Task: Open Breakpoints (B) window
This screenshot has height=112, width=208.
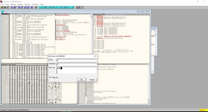Action: coord(64,7)
